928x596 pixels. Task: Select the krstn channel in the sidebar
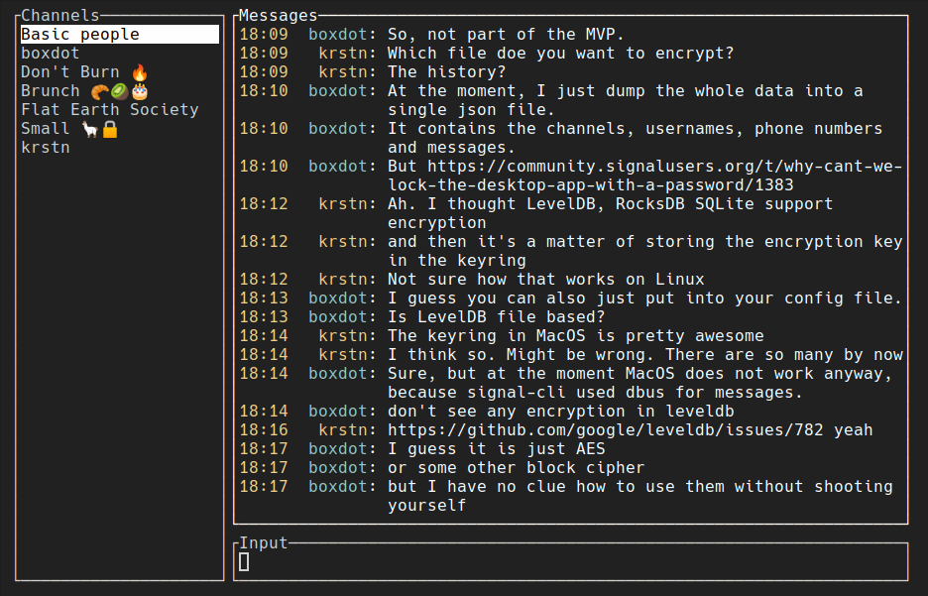click(45, 147)
